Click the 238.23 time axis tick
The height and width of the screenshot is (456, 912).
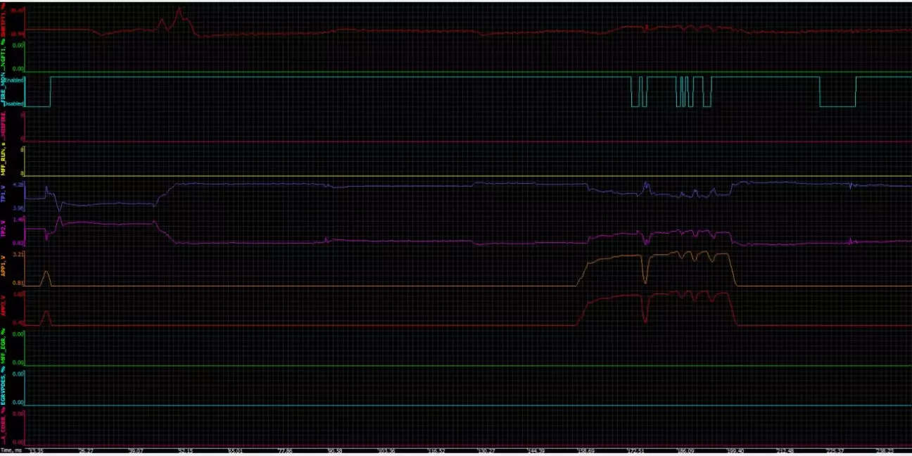point(883,450)
